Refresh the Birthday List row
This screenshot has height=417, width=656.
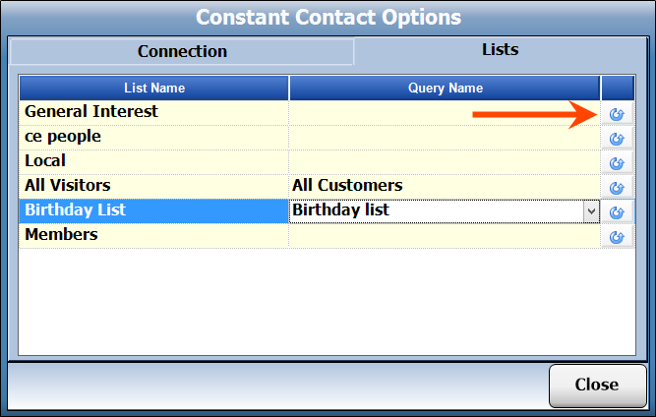(617, 211)
